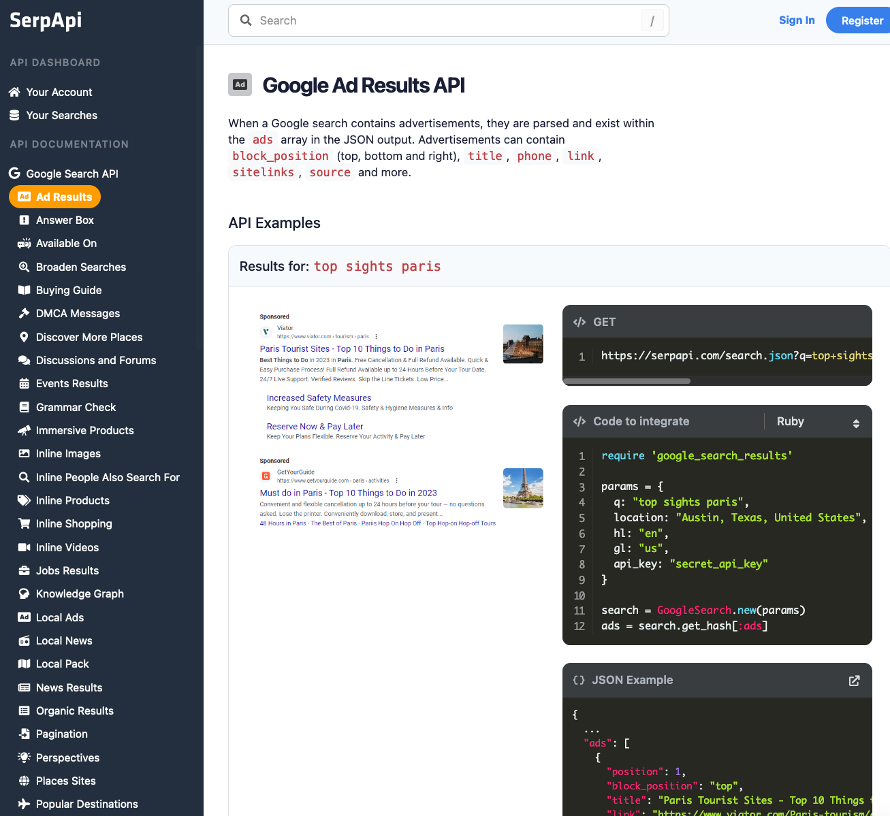Viewport: 890px width, 816px height.
Task: Click the SerpApi logo
Action: (46, 20)
